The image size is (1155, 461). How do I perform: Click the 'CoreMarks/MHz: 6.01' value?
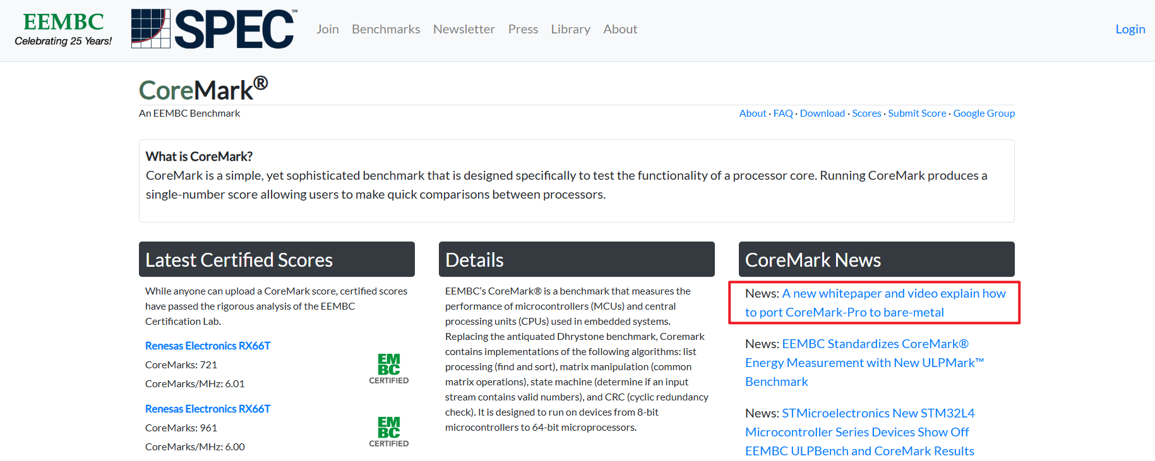[x=195, y=383]
